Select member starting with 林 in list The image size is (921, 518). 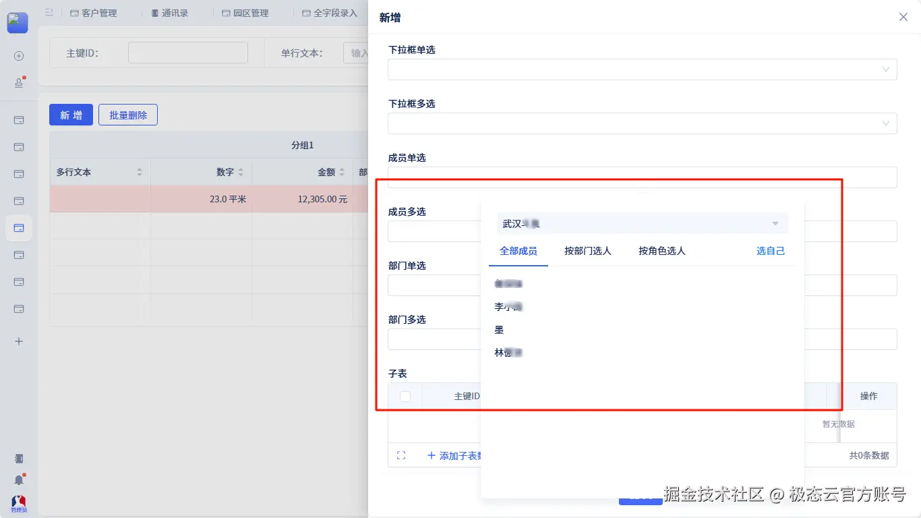pyautogui.click(x=509, y=353)
